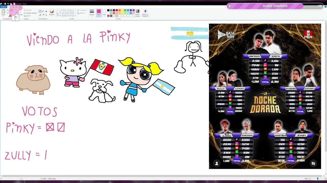Click Cambiar tamaño resize command
This screenshot has width=327, height=183.
pos(30,13)
